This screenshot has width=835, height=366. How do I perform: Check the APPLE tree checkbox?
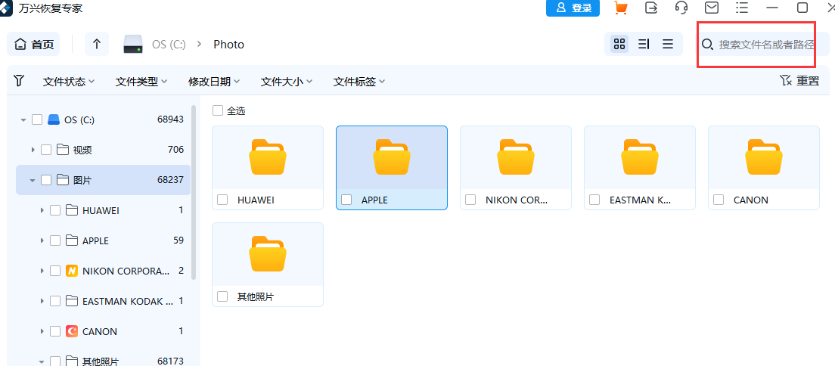pos(55,240)
